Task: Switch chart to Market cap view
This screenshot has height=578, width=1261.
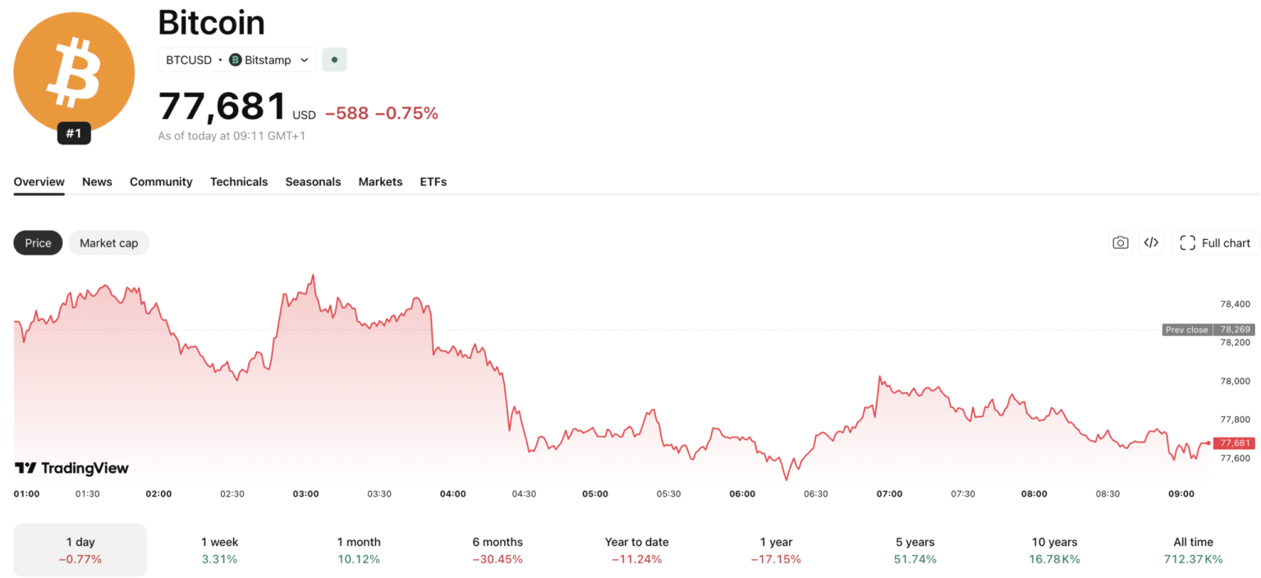Action: (108, 242)
